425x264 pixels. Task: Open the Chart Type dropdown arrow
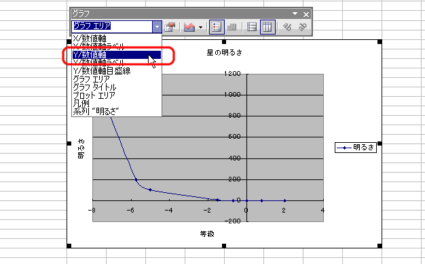pos(200,27)
